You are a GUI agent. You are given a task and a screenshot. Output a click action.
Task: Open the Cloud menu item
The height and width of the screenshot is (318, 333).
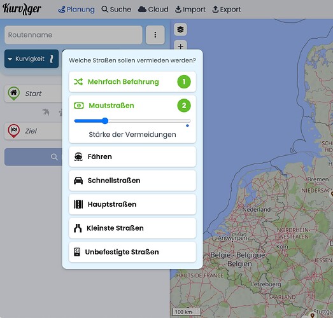tap(153, 10)
